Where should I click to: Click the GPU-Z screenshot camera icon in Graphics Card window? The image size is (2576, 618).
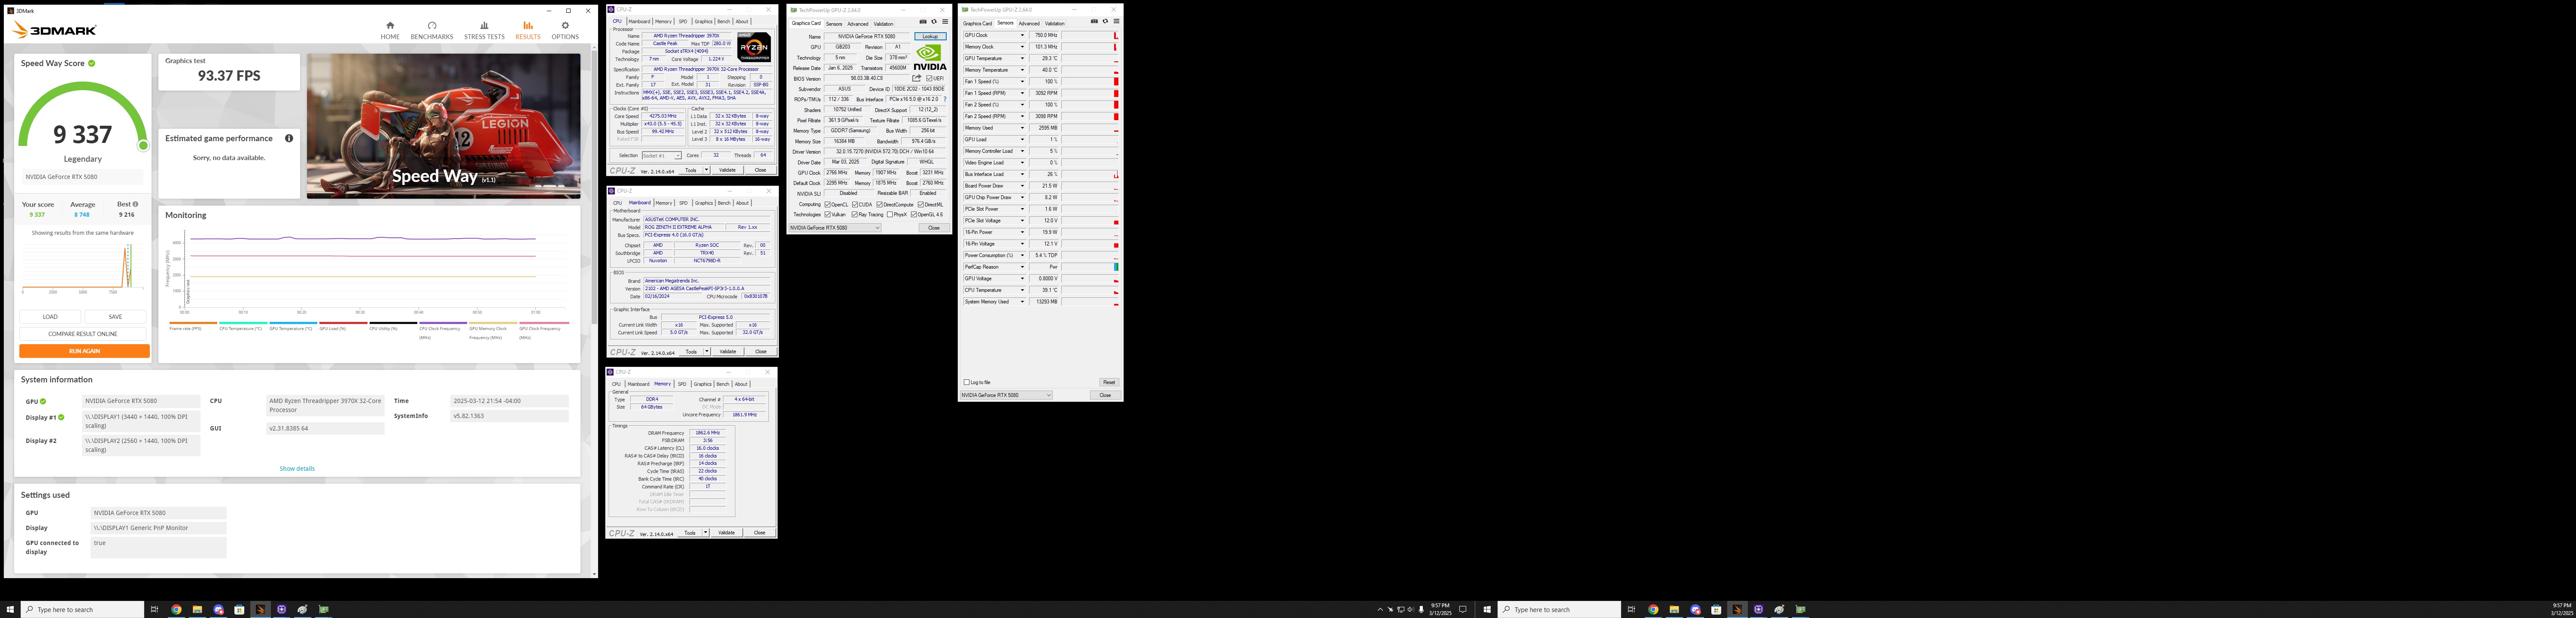(x=923, y=22)
